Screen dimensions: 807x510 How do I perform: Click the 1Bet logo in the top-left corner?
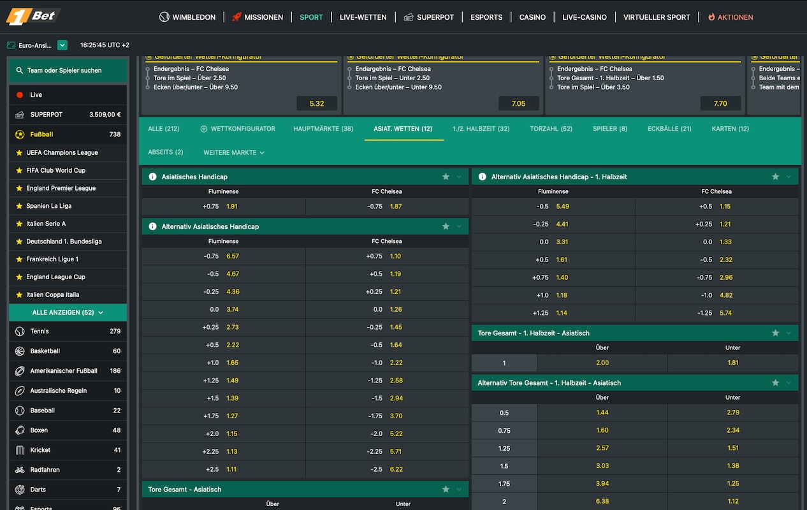coord(33,16)
